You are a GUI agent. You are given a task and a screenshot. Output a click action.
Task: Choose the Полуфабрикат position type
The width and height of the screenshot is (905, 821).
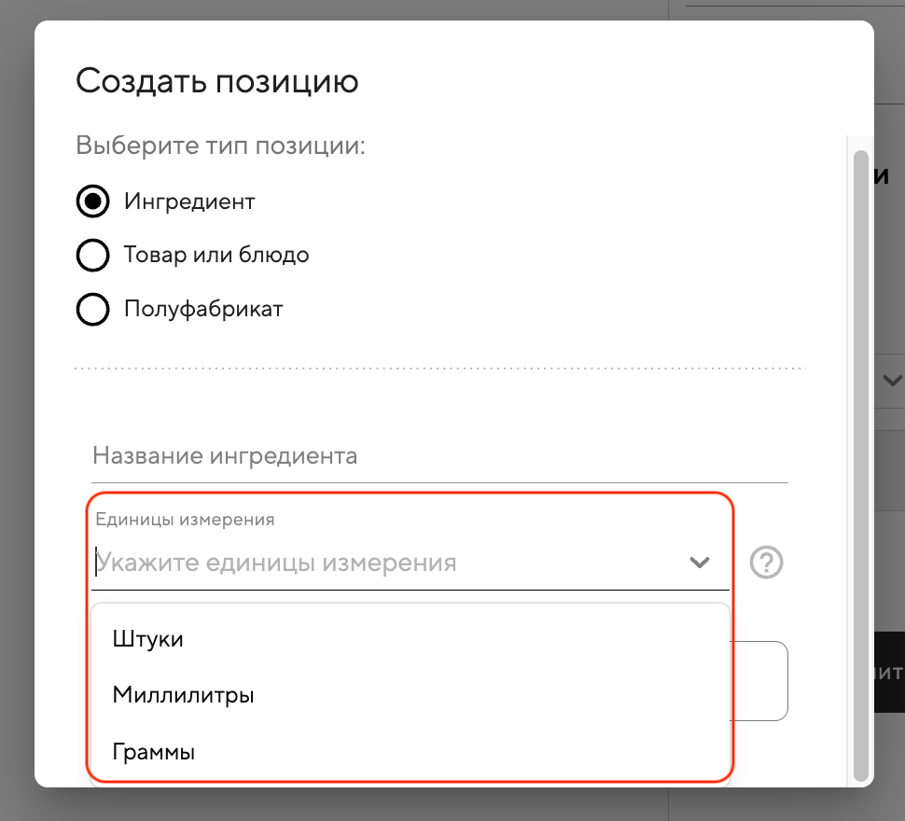(92, 309)
